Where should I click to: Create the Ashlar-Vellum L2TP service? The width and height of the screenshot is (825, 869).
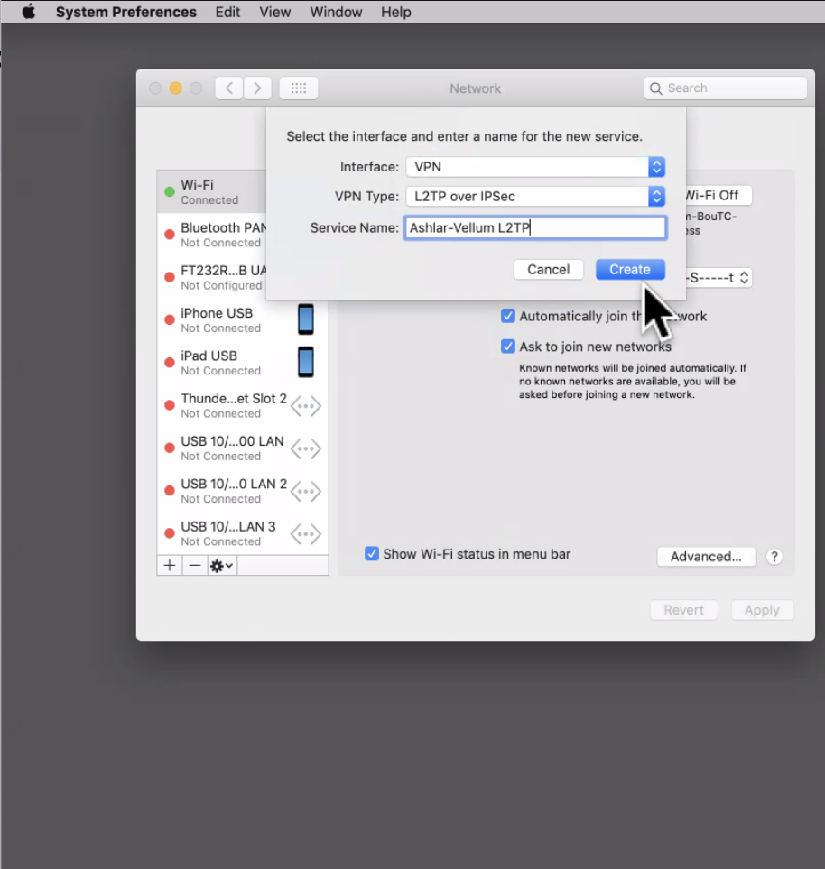pos(630,269)
